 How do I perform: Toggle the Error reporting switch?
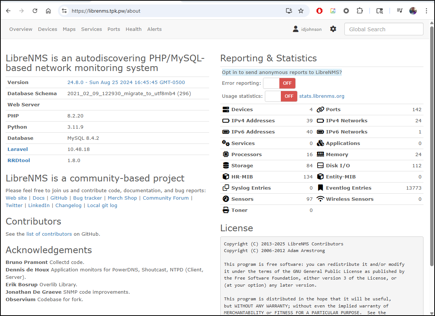coord(279,83)
